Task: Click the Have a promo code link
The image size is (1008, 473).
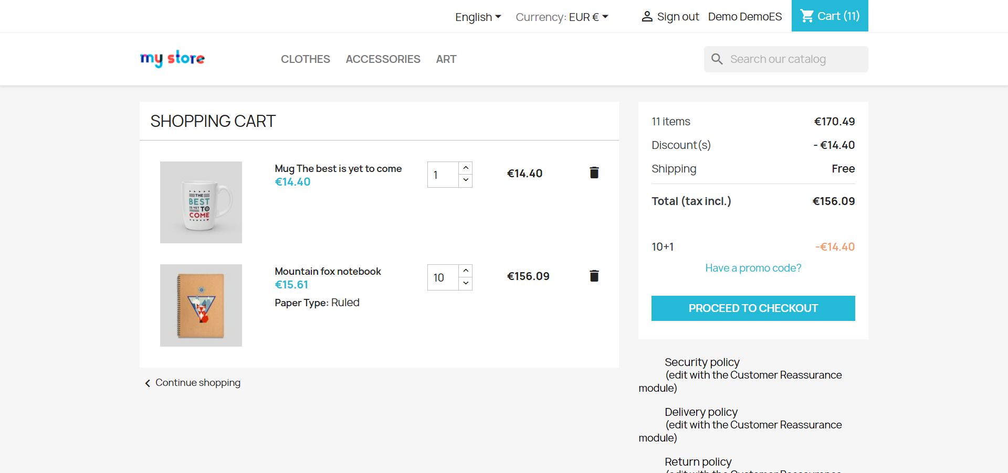Action: (x=753, y=268)
